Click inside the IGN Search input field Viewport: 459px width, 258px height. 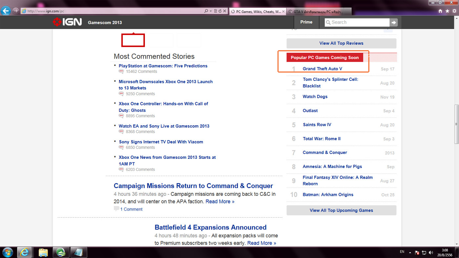coord(357,22)
